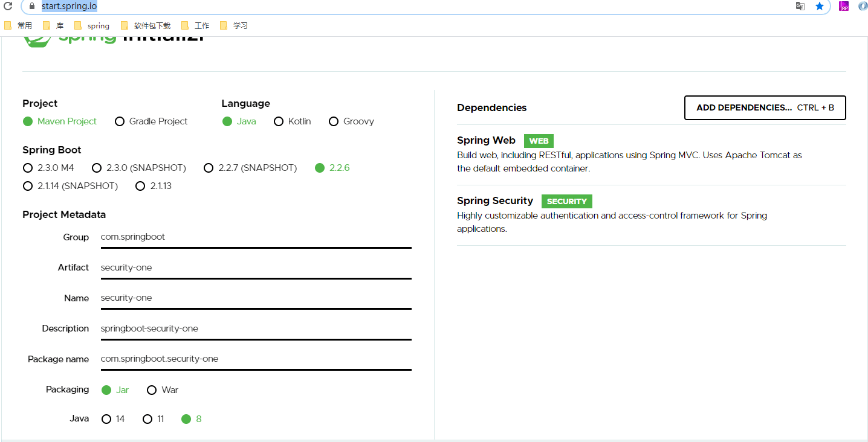Select Gradle Project option
The width and height of the screenshot is (868, 442).
[x=151, y=121]
